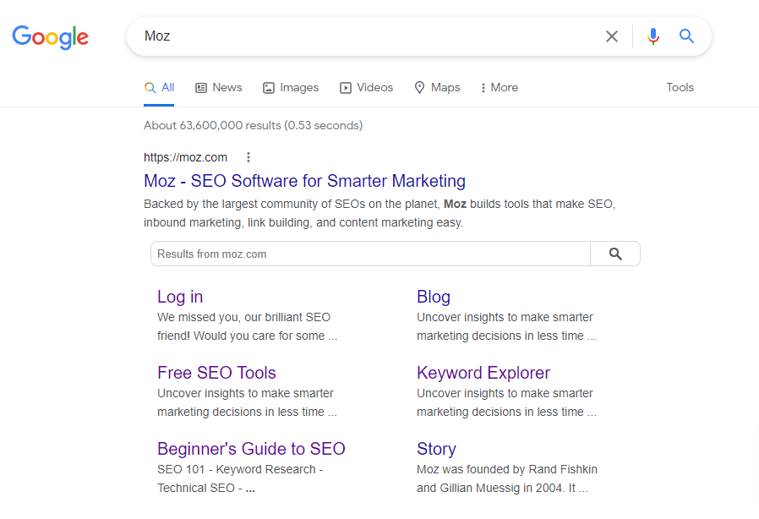
Task: Click the Maps pin icon
Action: 420,88
